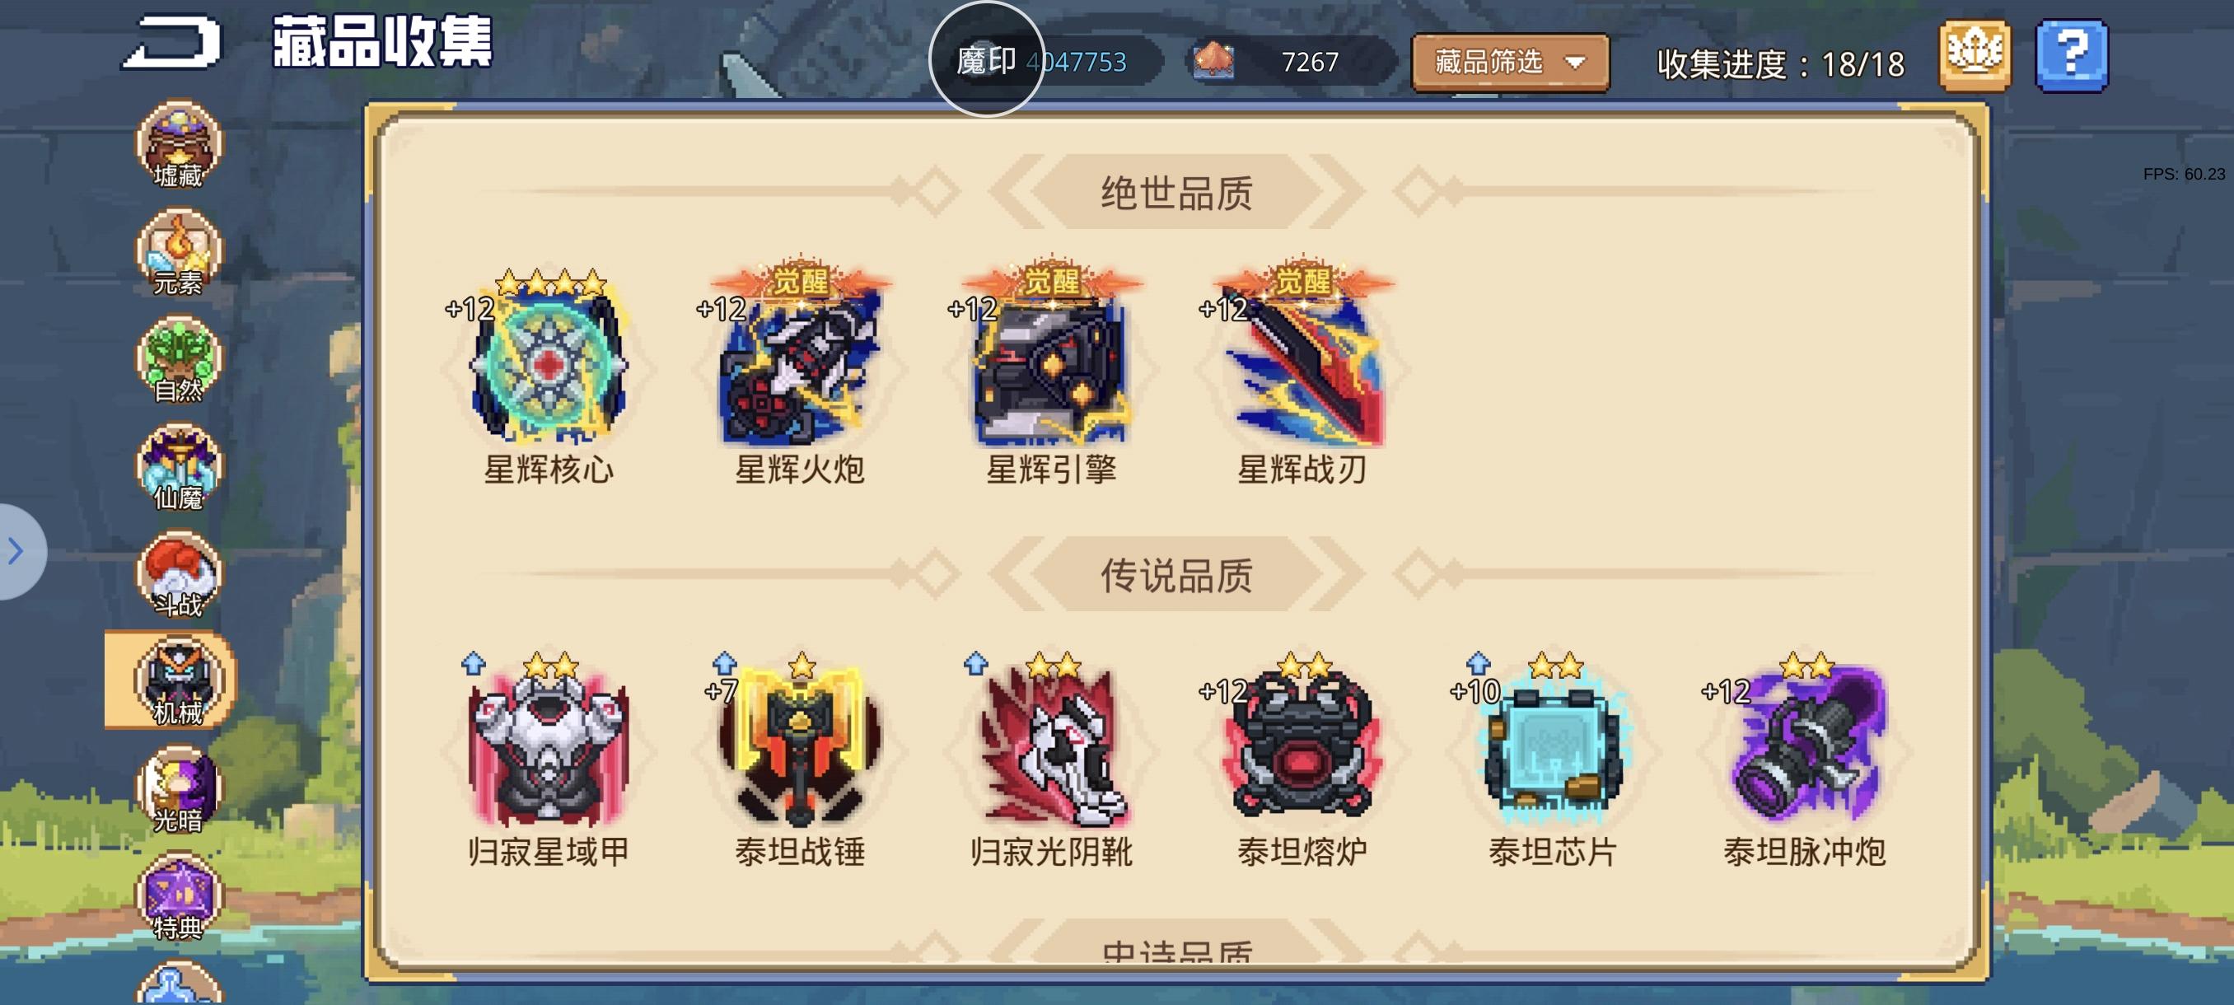Switch to the 元素 category tab
2234x1005 pixels.
coord(179,252)
